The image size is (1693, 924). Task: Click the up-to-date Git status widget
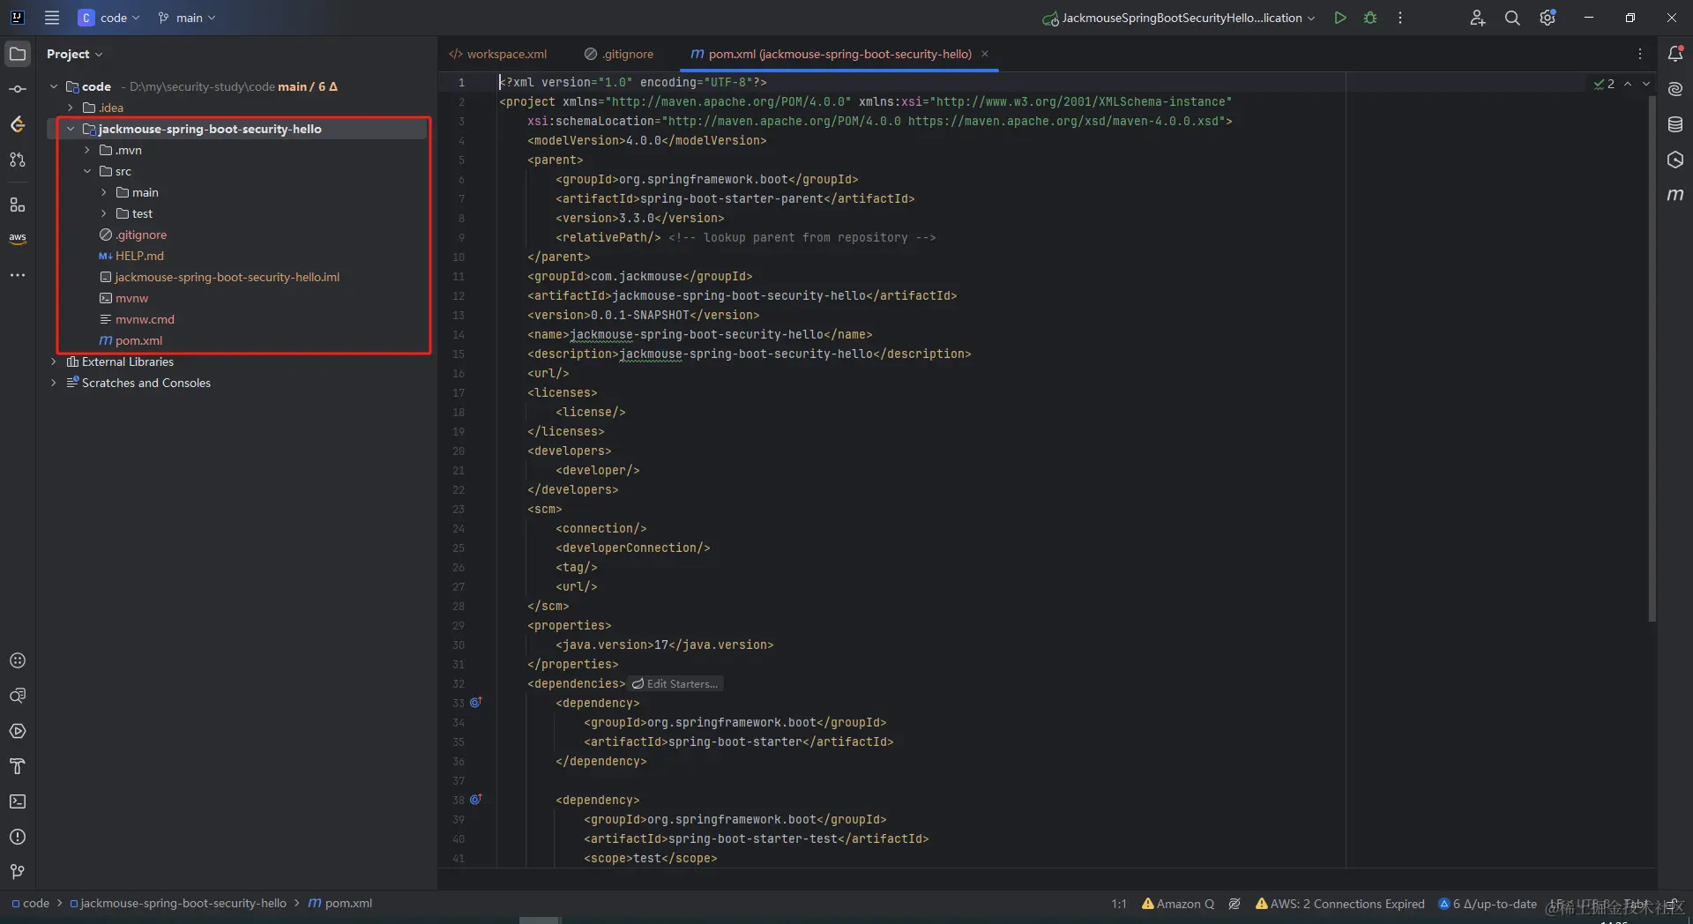(1488, 904)
